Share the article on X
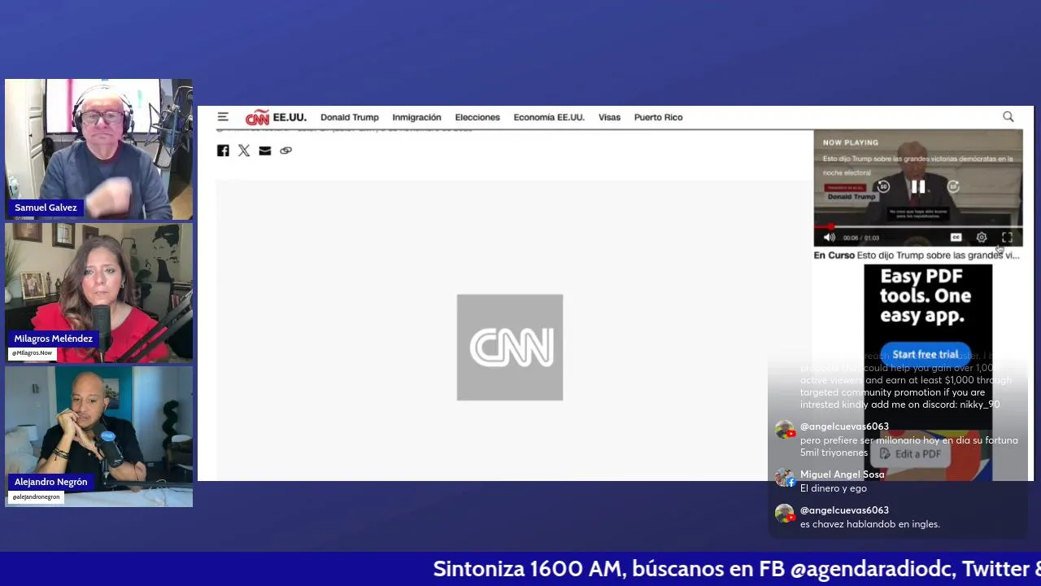This screenshot has width=1041, height=586. [244, 151]
